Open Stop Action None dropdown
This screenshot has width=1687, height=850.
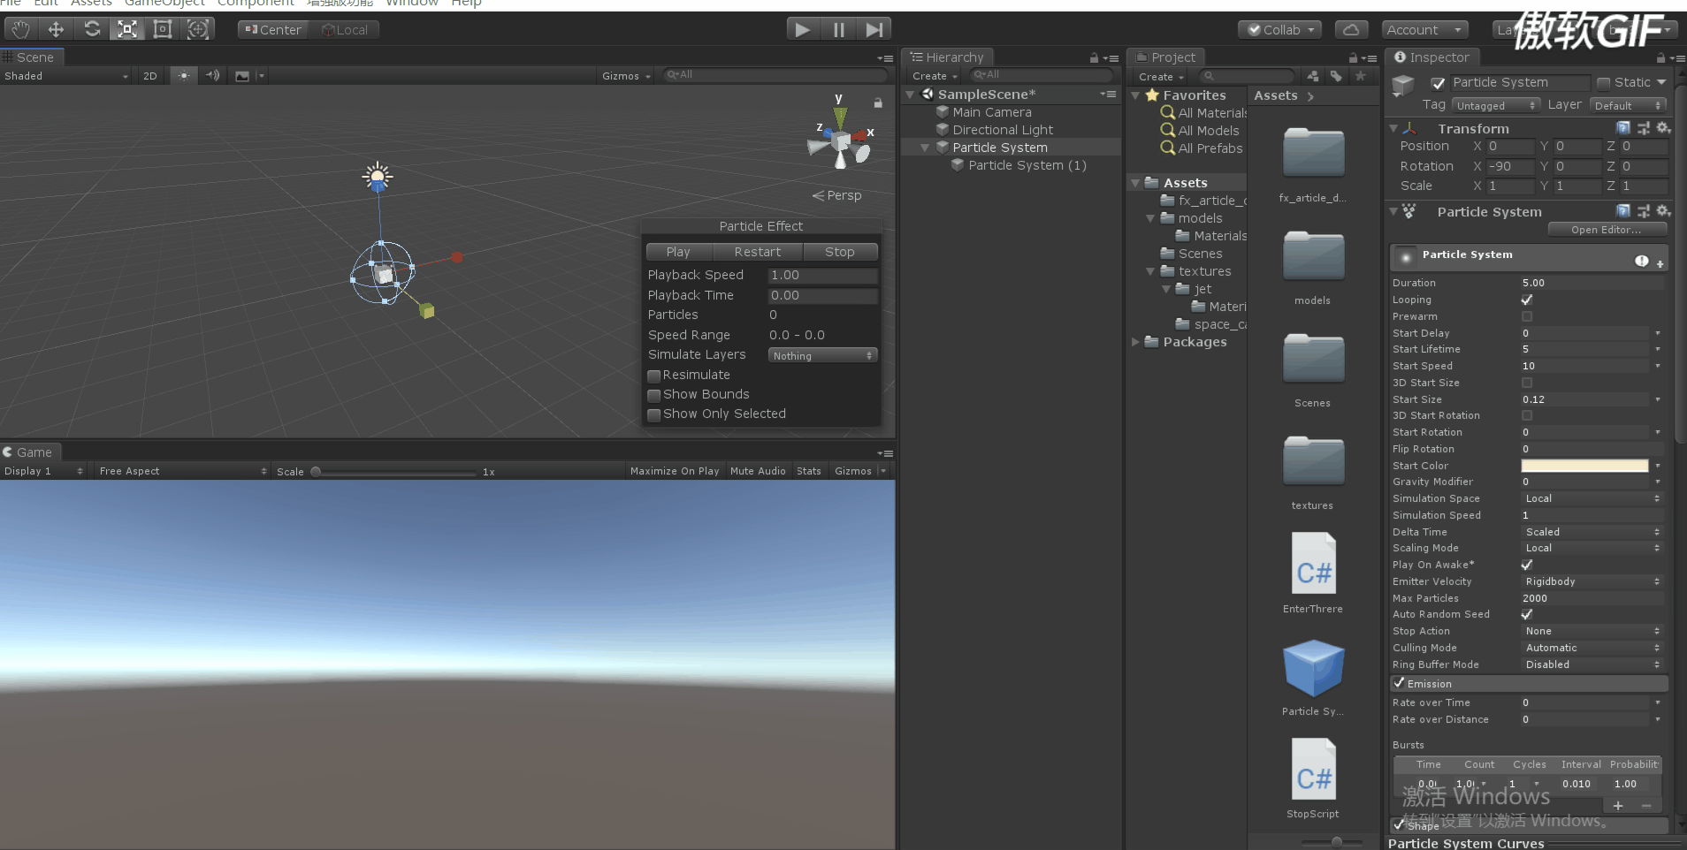point(1592,631)
